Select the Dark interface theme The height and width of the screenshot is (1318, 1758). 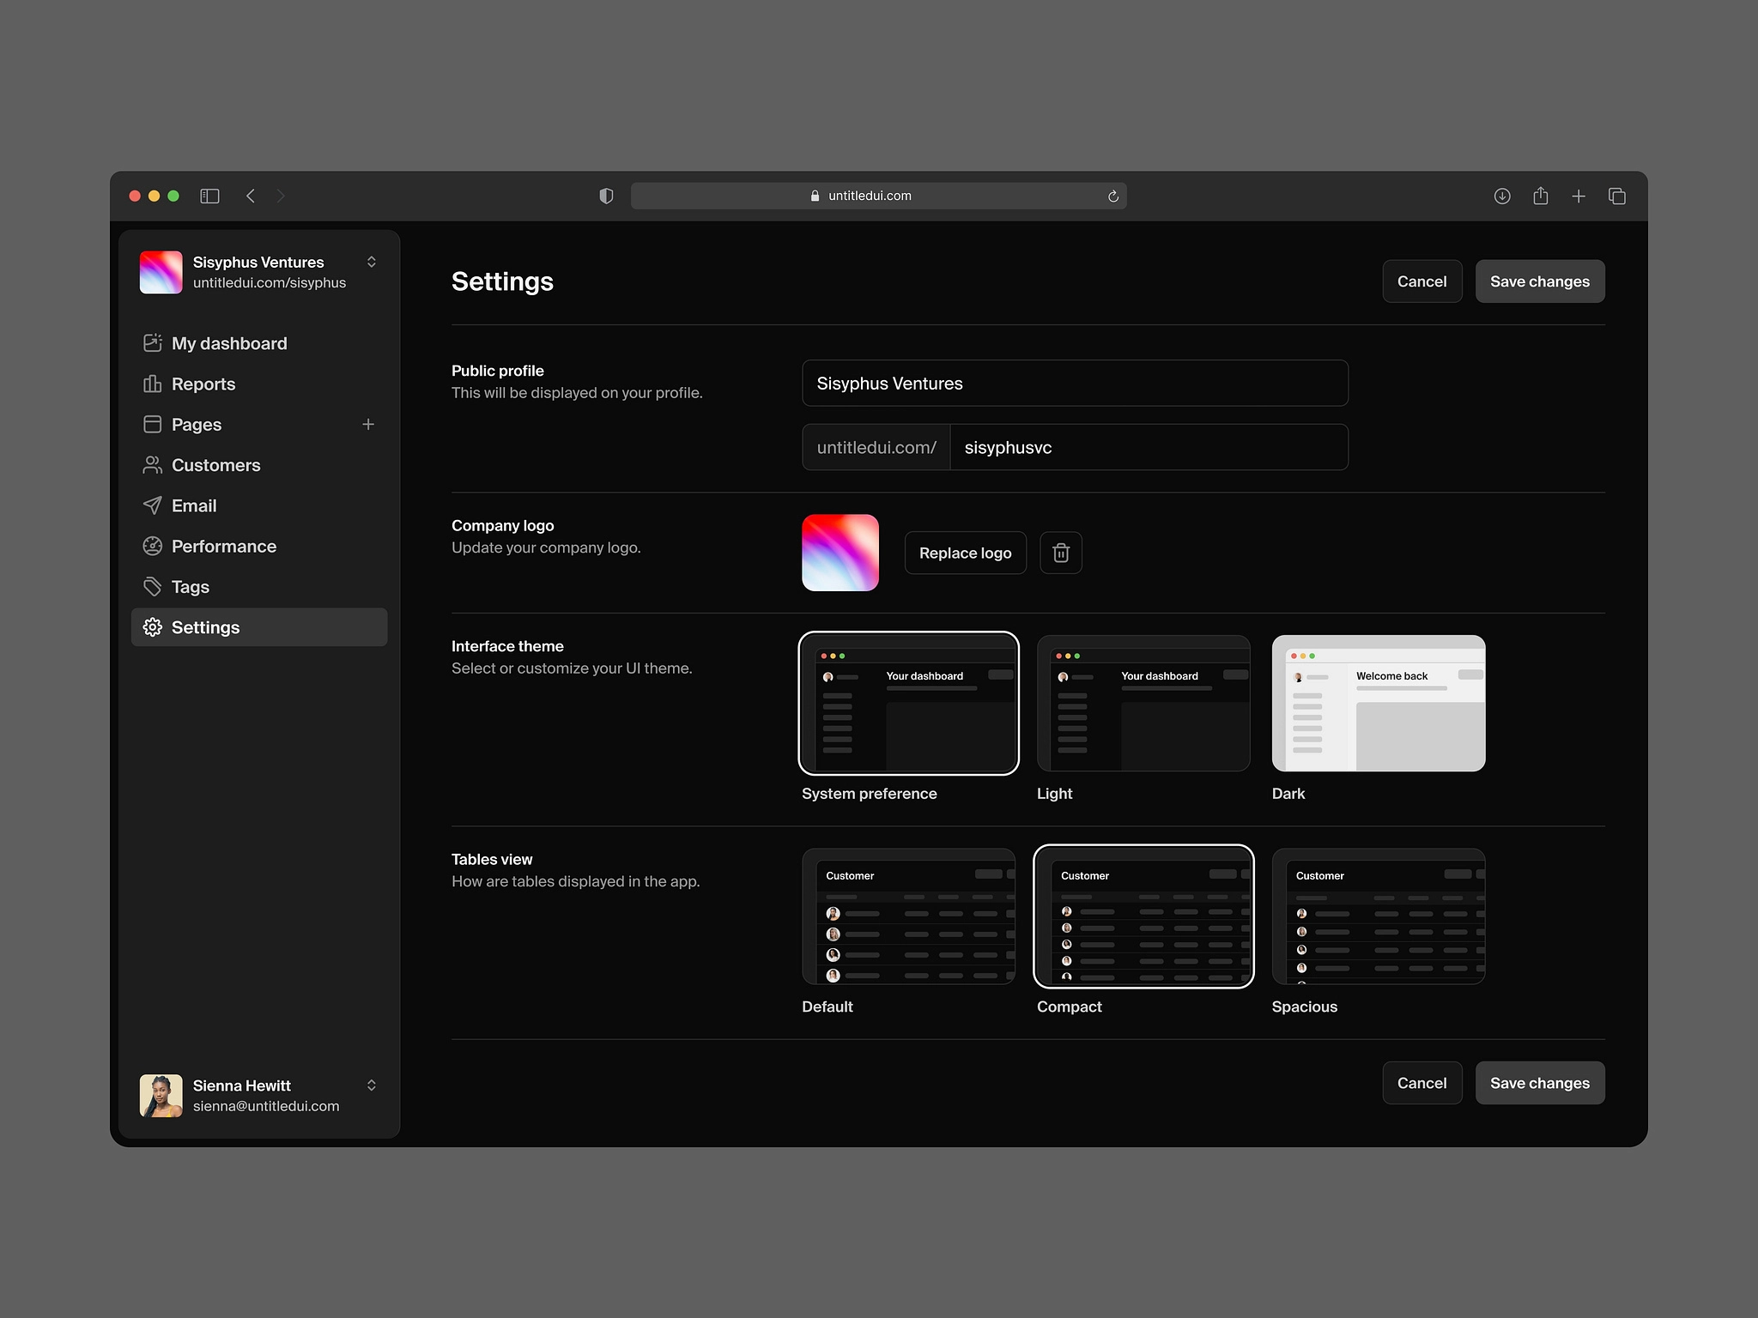[1379, 703]
